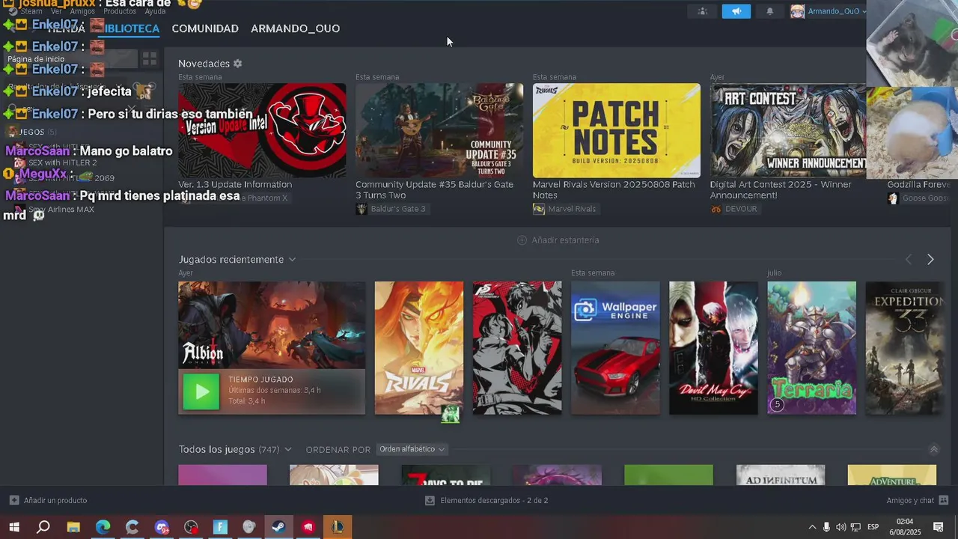Open the Baldur's Gate Community Update #35 image
Viewport: 958px width, 539px height.
pos(439,130)
